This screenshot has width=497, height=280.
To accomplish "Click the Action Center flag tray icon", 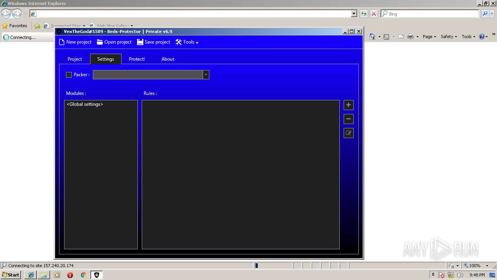I will (x=442, y=275).
